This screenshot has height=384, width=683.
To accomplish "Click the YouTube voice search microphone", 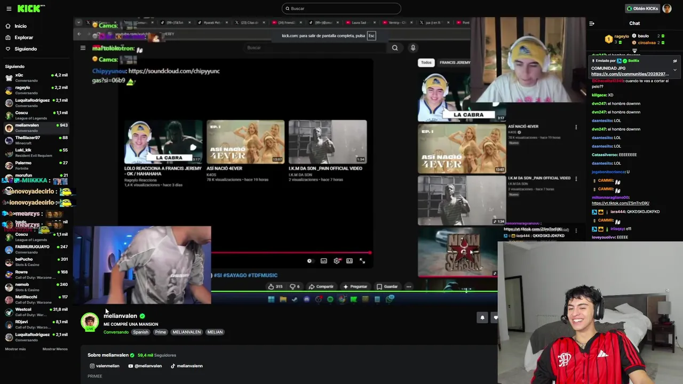I will [412, 48].
